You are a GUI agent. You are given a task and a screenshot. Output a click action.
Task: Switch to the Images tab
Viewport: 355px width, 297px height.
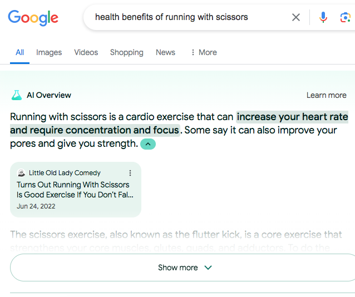(x=49, y=52)
